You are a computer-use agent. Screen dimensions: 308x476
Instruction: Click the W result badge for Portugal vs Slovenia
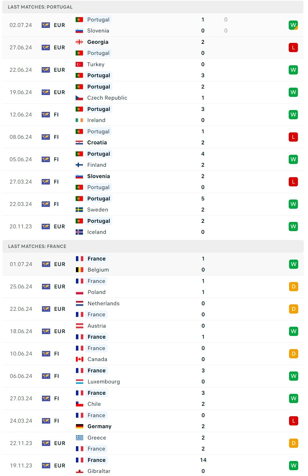click(293, 25)
